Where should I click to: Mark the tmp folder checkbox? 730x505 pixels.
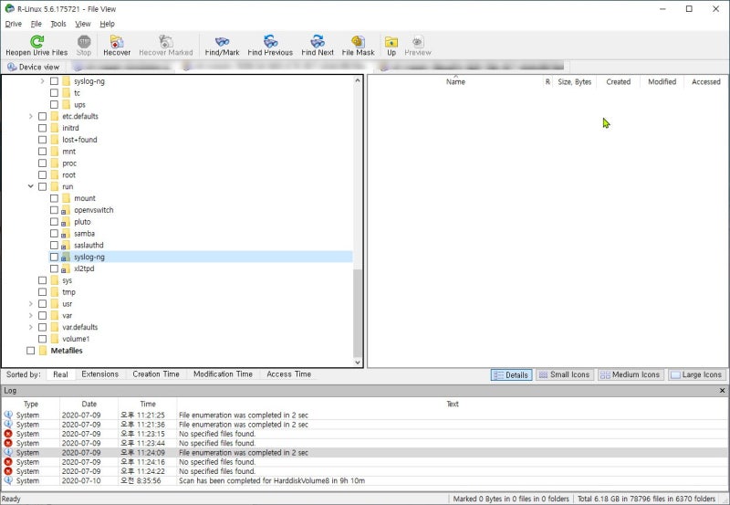[42, 292]
